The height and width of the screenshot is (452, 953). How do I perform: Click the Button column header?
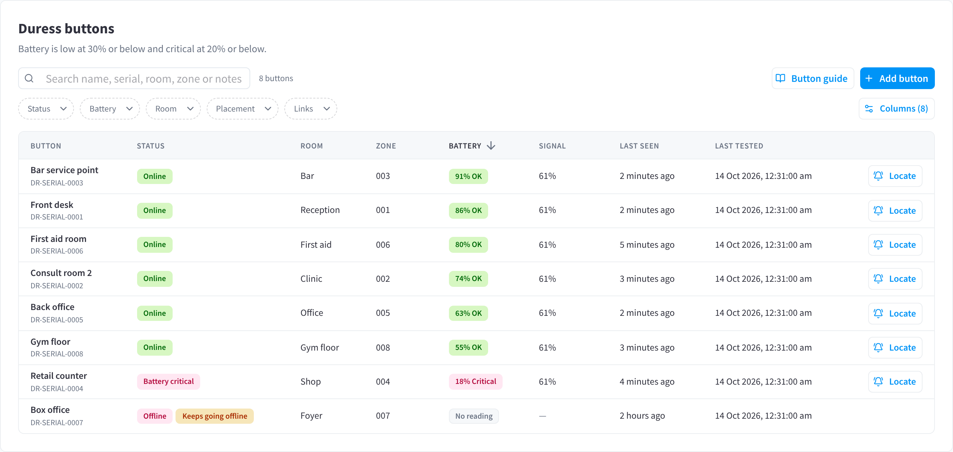46,146
